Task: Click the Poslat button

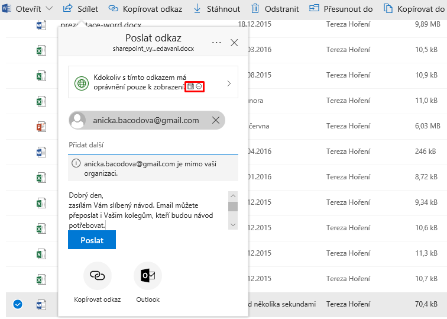Action: [x=92, y=240]
